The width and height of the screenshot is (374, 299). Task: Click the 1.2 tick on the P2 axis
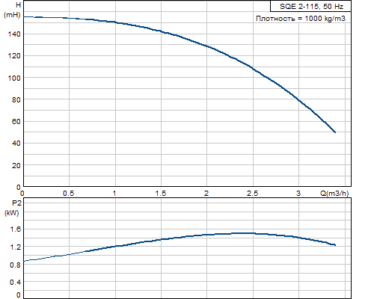click(16, 247)
